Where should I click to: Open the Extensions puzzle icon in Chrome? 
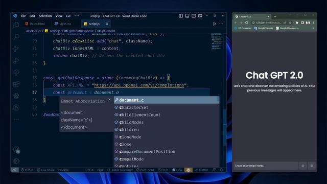pyautogui.click(x=297, y=22)
